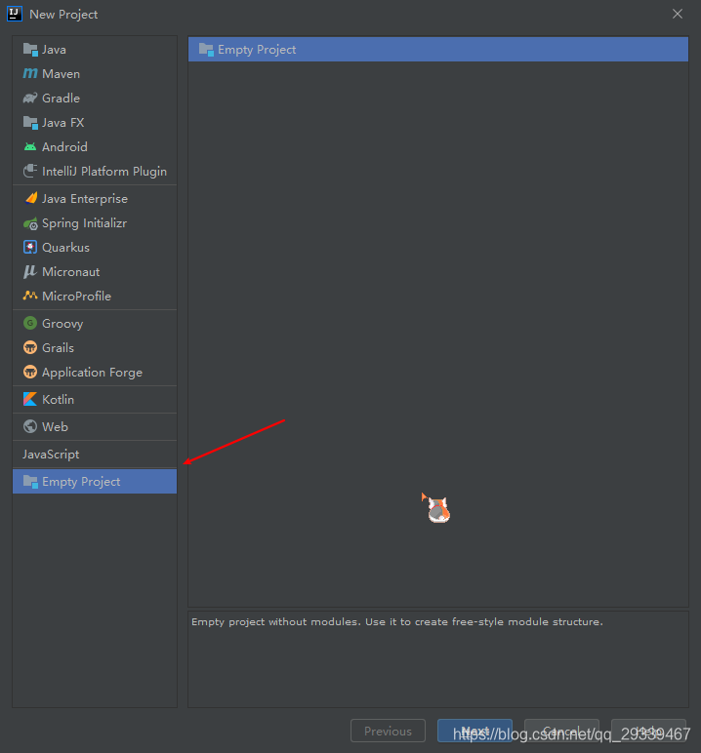Image resolution: width=701 pixels, height=753 pixels.
Task: Click the Spring Initializr leaf icon
Action: point(30,223)
